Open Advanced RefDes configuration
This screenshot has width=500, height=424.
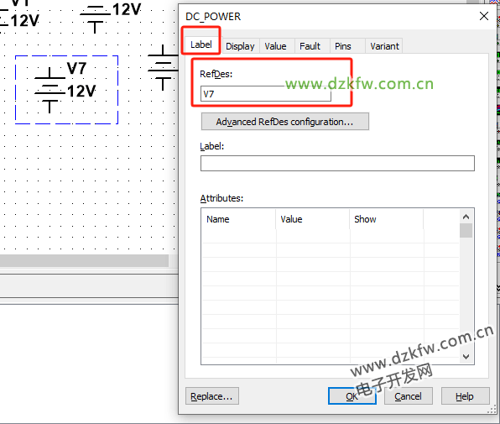tap(284, 122)
